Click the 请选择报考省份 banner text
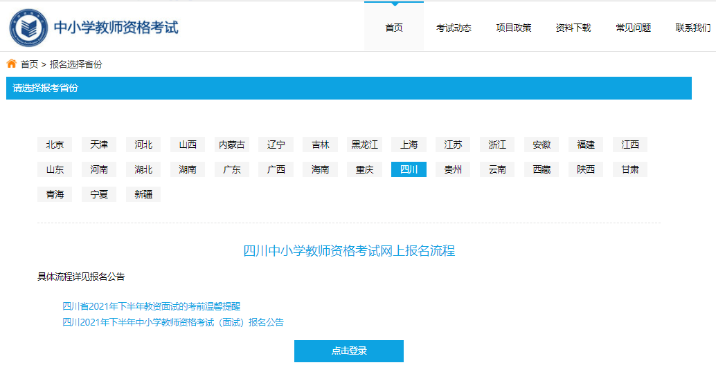Image resolution: width=716 pixels, height=374 pixels. click(x=45, y=88)
